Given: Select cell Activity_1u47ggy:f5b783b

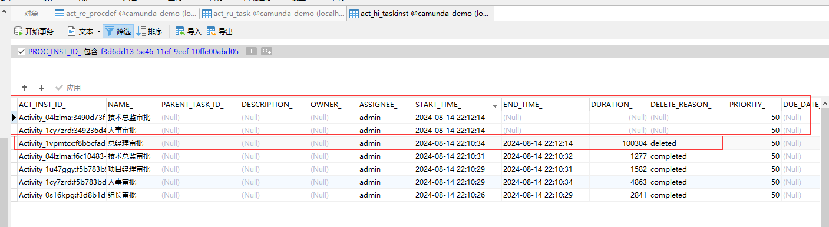Looking at the screenshot, I should pyautogui.click(x=62, y=169).
